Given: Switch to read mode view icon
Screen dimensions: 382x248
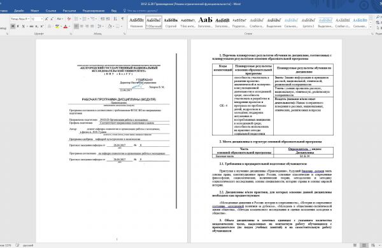Looking at the screenshot, I should tap(355, 245).
